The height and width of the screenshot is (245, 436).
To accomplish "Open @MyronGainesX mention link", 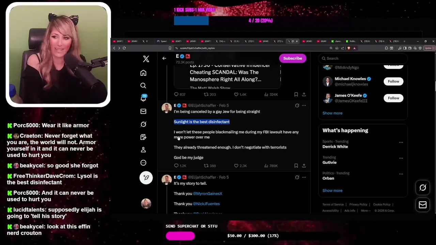I will [207, 194].
